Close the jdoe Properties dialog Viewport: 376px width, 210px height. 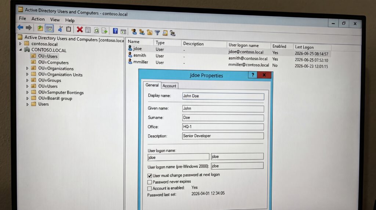pos(264,75)
